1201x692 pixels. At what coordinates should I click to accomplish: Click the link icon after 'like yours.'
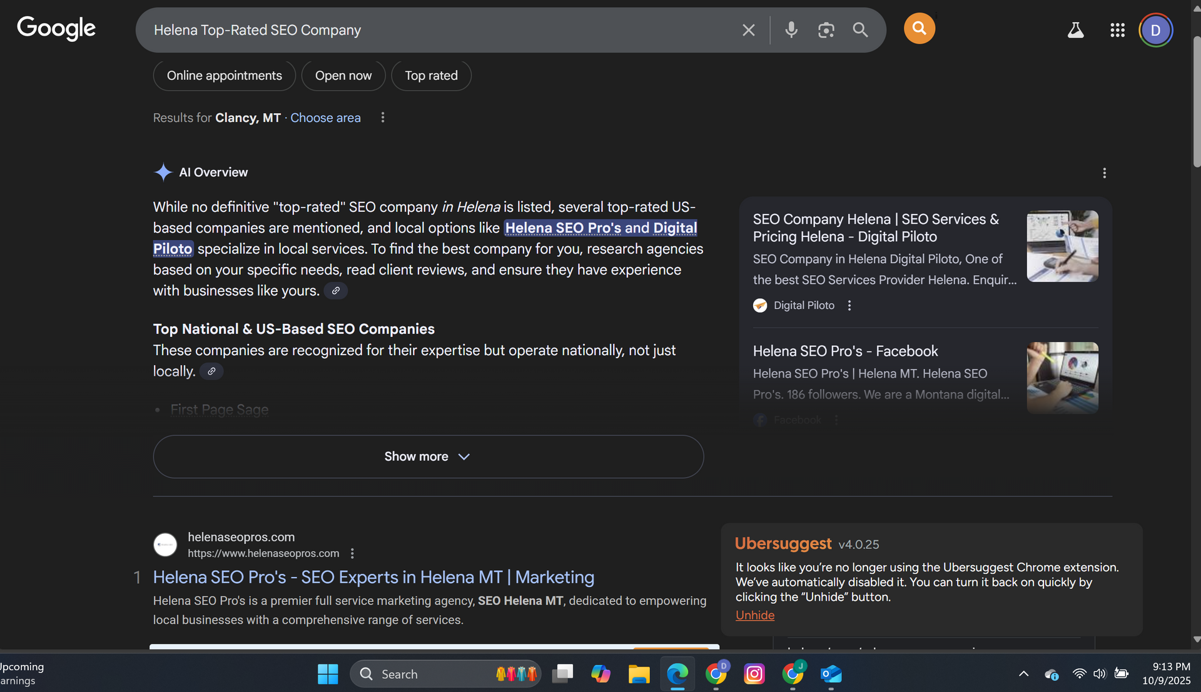click(336, 291)
